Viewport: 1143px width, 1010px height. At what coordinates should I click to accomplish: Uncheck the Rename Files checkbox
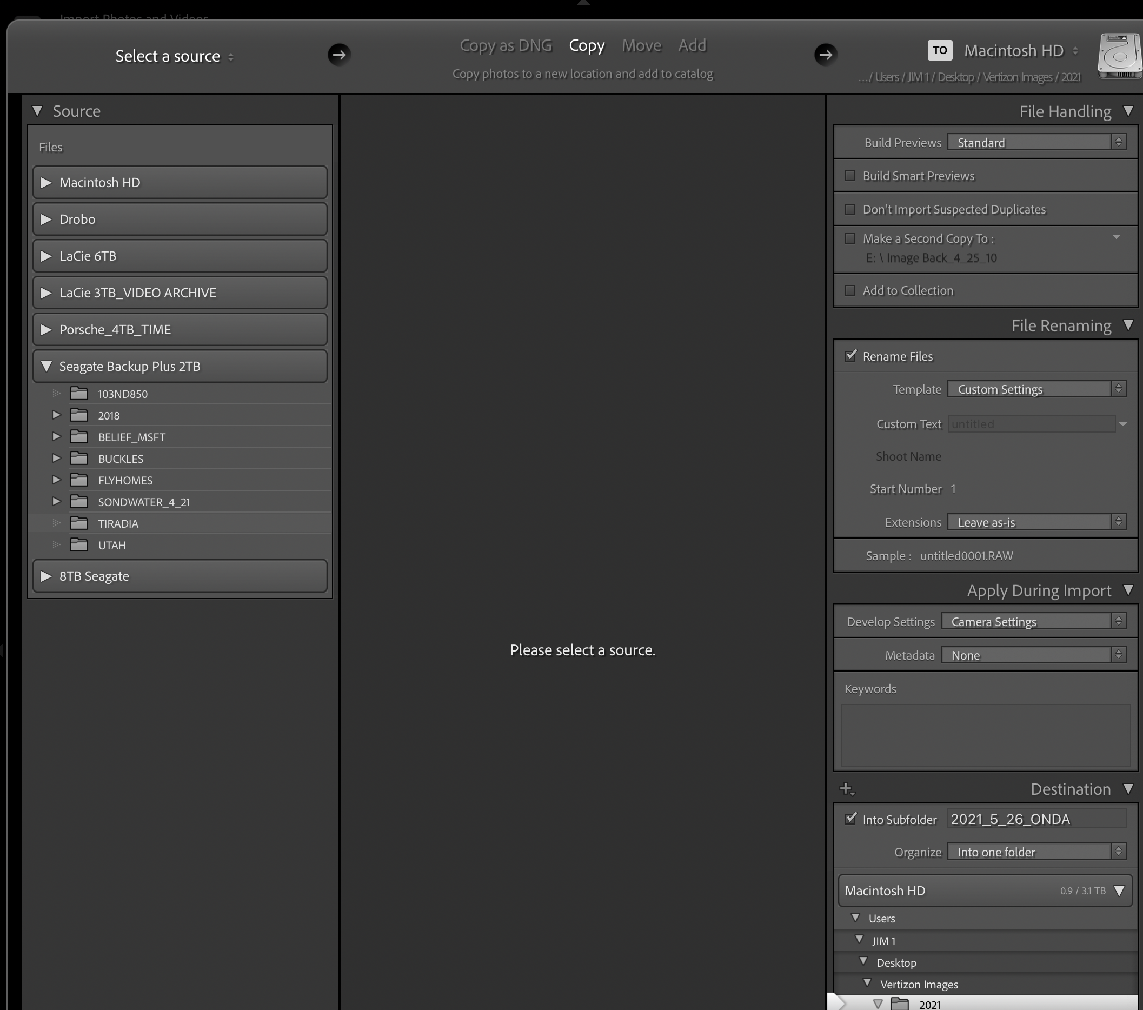(x=850, y=356)
